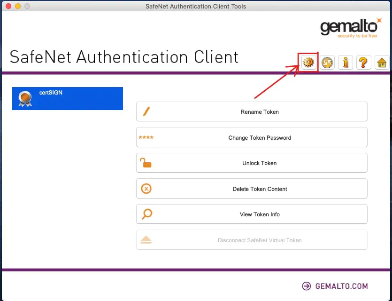Click the pencil icon on Rename Token
This screenshot has height=301, width=392.
[146, 112]
